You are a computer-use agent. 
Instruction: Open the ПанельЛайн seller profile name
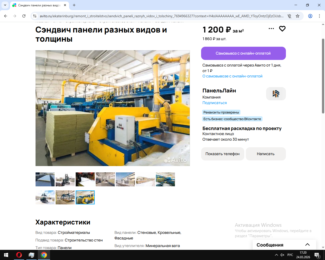pos(219,91)
